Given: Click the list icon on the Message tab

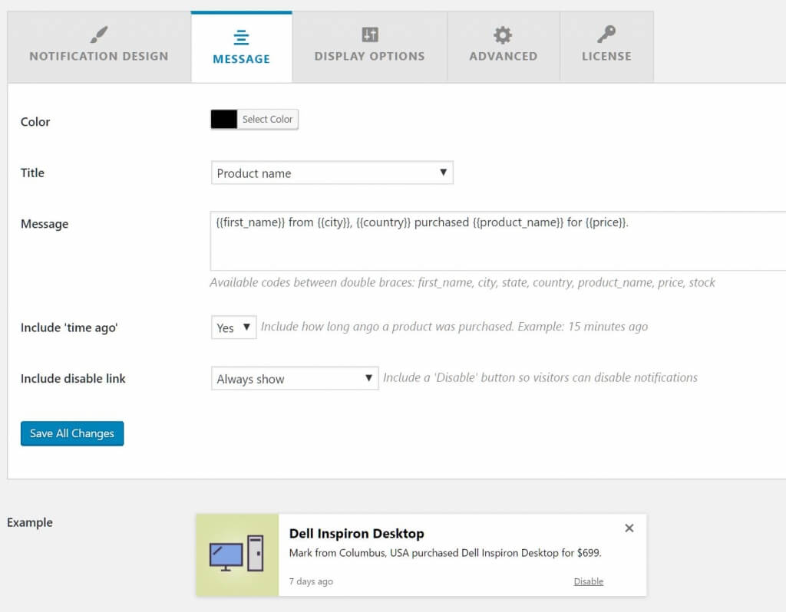Looking at the screenshot, I should tap(241, 35).
